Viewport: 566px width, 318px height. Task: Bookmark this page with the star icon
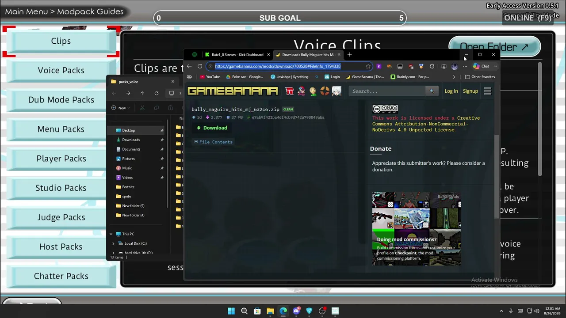(368, 66)
